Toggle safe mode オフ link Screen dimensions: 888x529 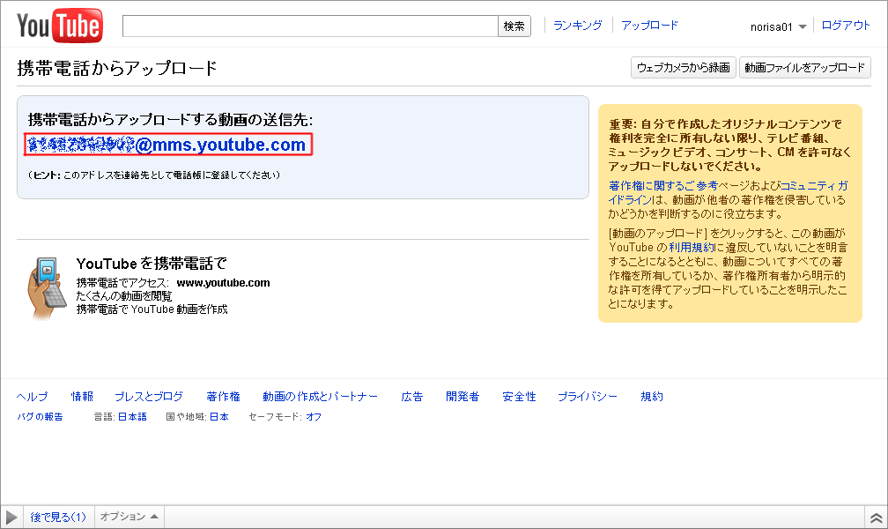314,417
